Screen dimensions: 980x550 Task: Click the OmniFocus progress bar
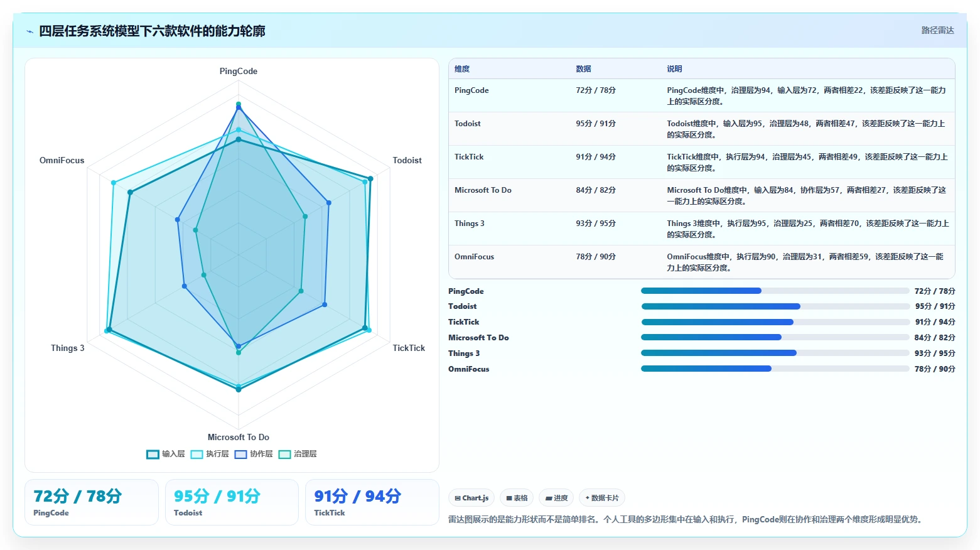coord(775,369)
